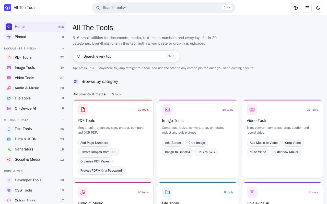Click the Browse by category grid icon
327x204 pixels.
pos(76,82)
